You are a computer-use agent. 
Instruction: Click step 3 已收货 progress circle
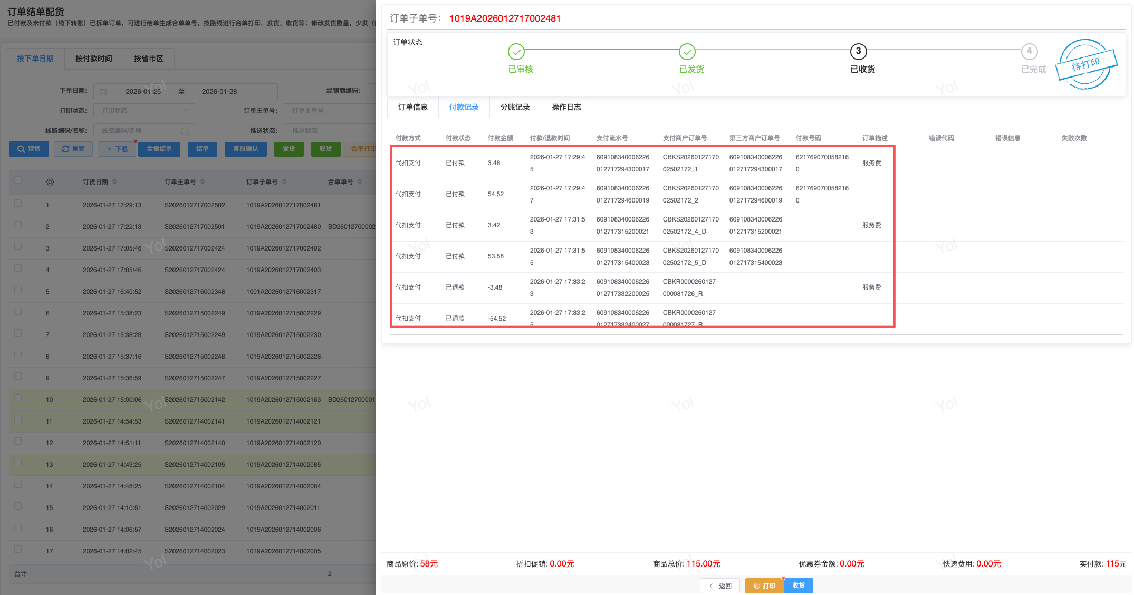click(x=858, y=52)
